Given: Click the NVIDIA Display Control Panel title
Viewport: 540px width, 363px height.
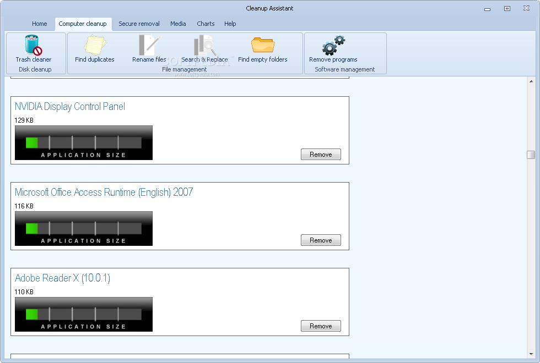Looking at the screenshot, I should pos(69,107).
